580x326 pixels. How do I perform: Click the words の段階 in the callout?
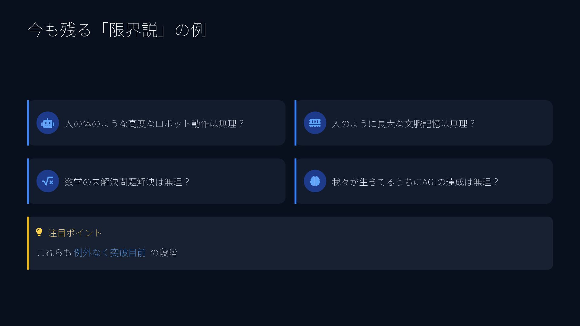pyautogui.click(x=163, y=252)
